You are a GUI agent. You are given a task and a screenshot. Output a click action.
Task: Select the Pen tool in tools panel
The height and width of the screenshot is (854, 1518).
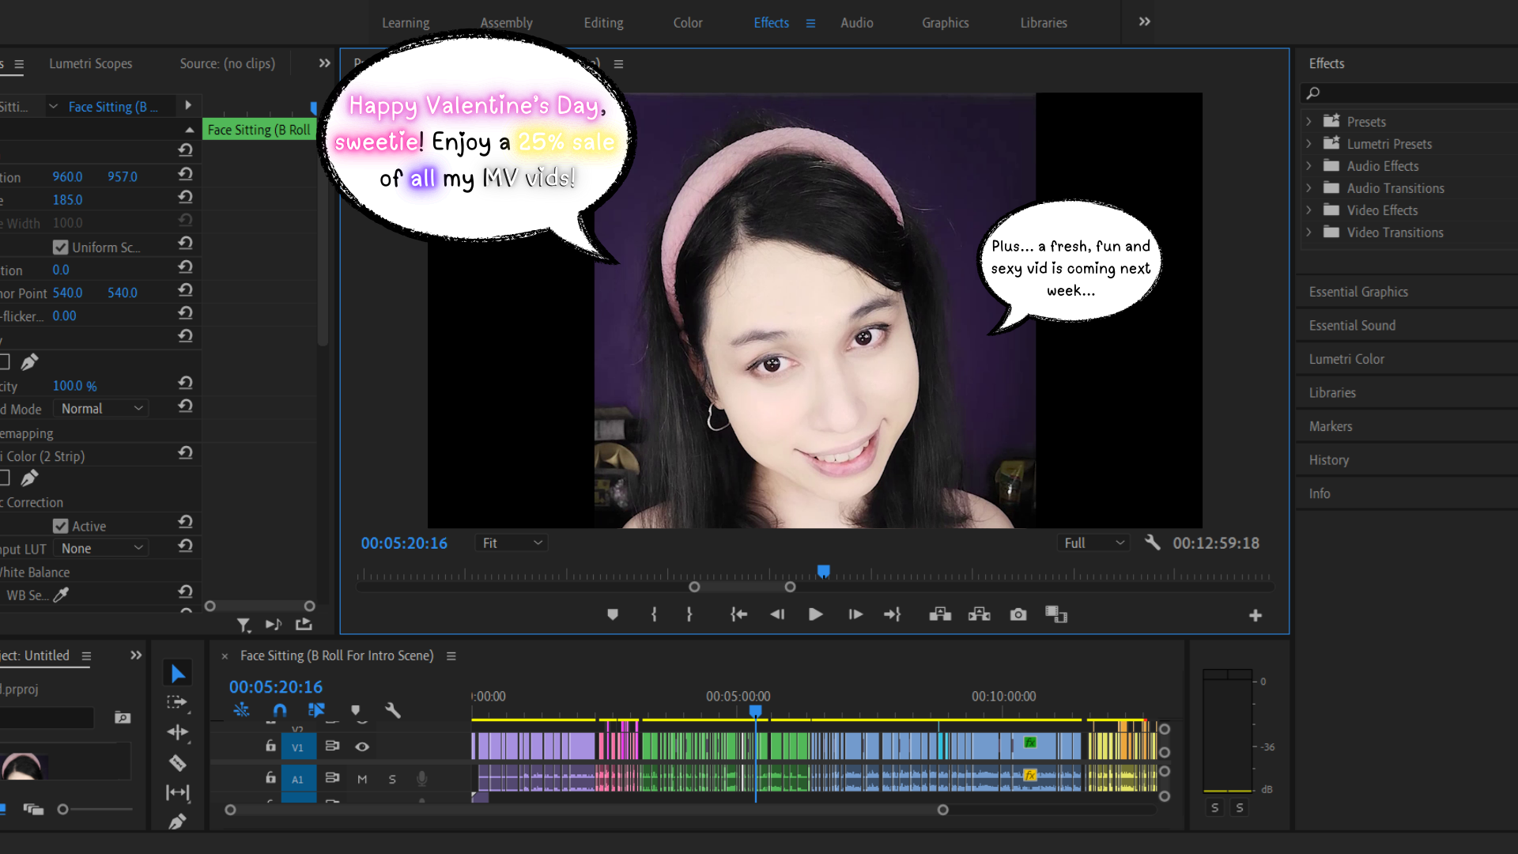tap(178, 822)
